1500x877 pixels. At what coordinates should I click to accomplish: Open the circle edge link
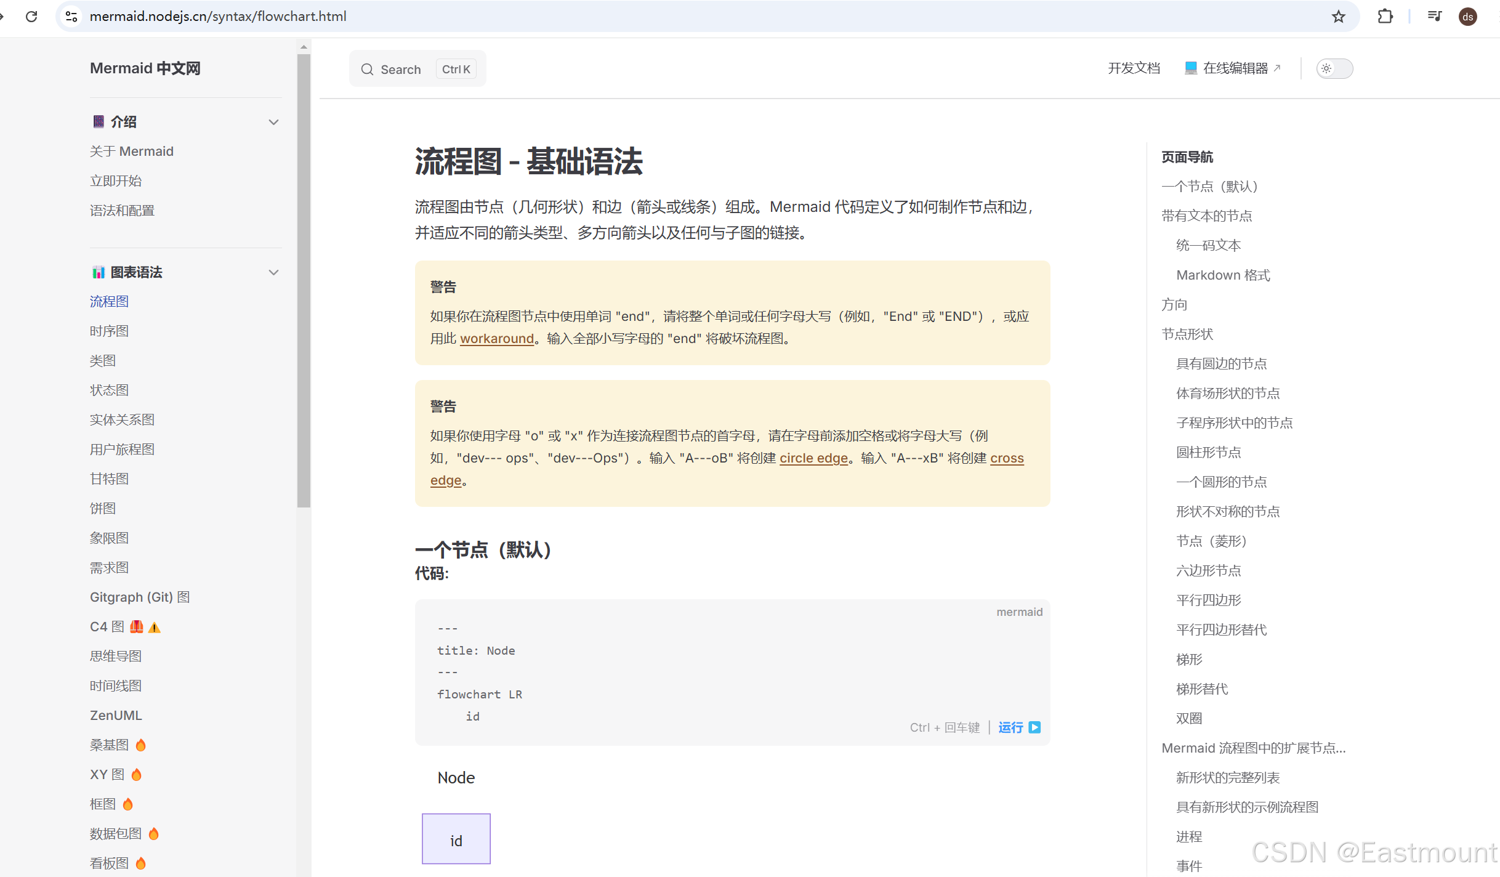(813, 458)
